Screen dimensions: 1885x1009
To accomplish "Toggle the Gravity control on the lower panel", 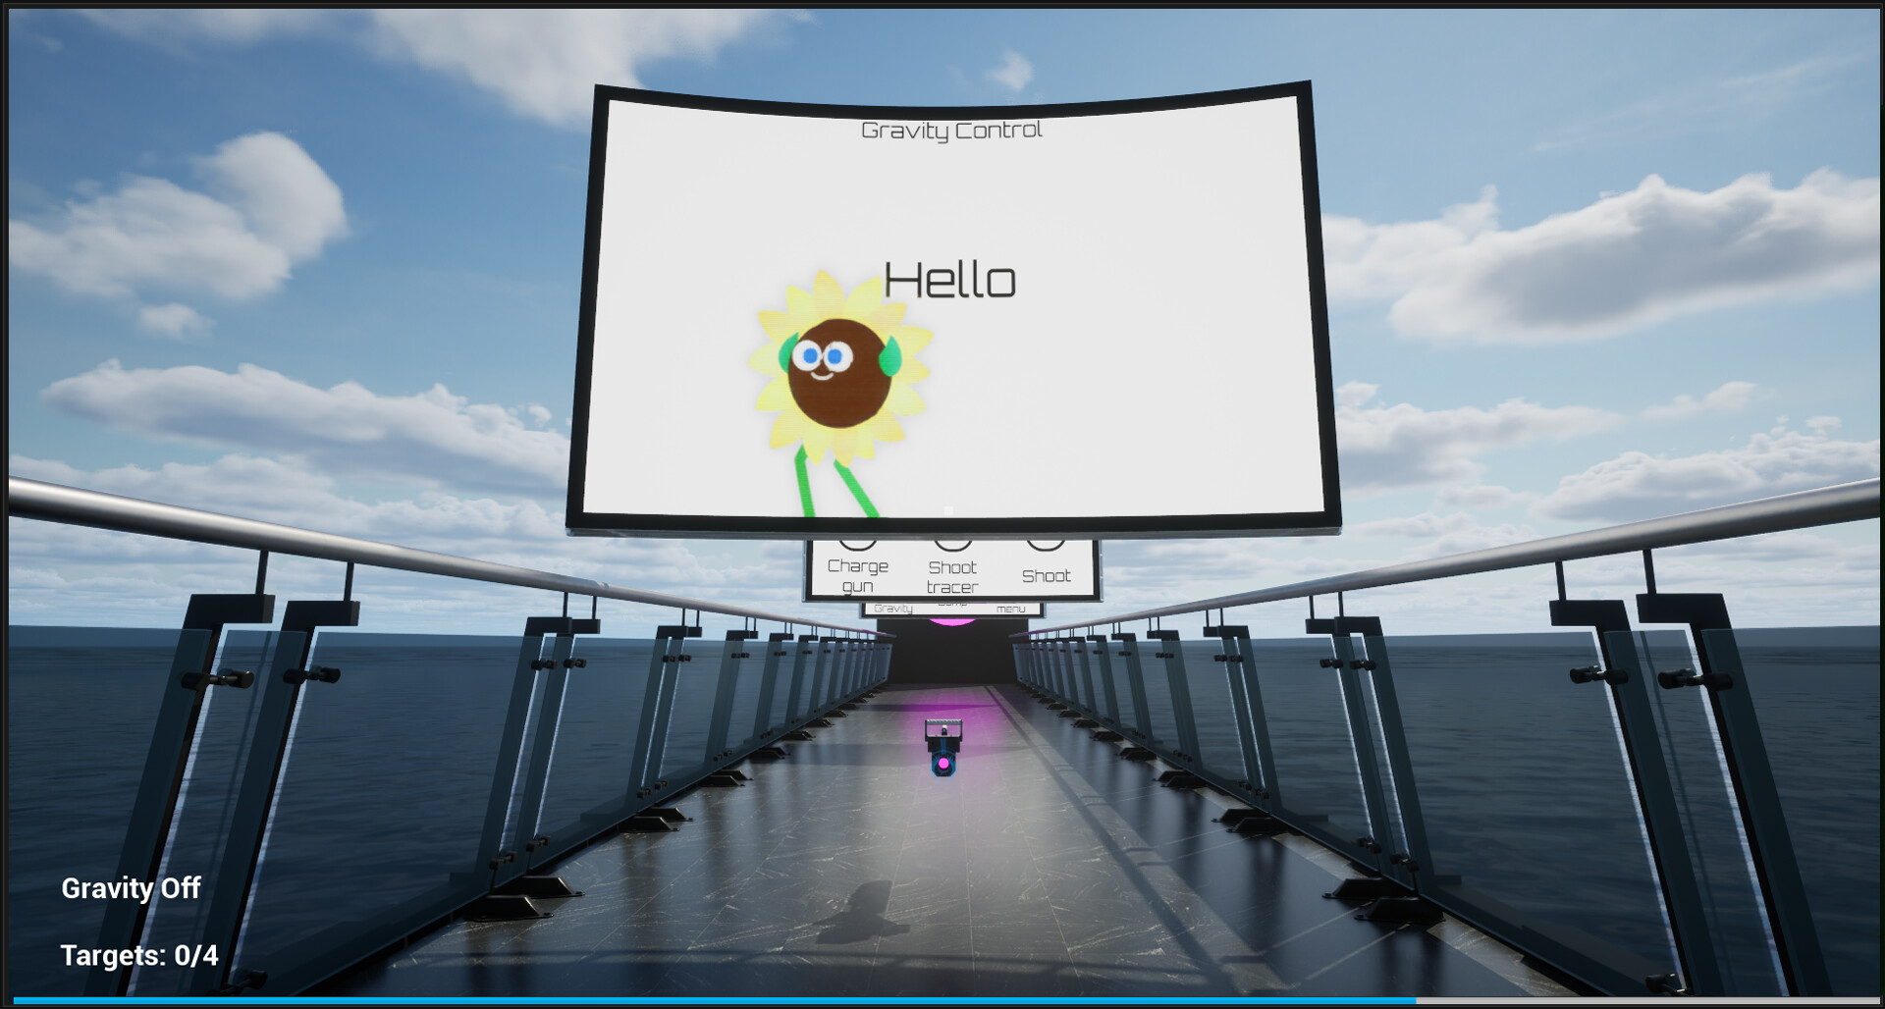I will point(893,610).
